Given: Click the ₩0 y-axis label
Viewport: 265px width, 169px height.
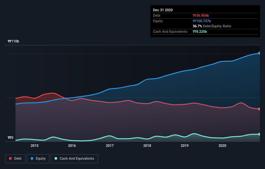Looking at the screenshot, I should (10, 138).
